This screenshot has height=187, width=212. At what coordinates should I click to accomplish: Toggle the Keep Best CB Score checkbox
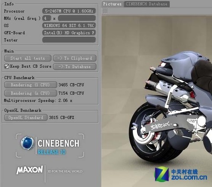tap(7, 66)
